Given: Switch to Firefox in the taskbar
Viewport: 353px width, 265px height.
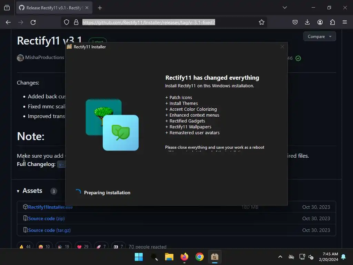Looking at the screenshot, I should 184,257.
